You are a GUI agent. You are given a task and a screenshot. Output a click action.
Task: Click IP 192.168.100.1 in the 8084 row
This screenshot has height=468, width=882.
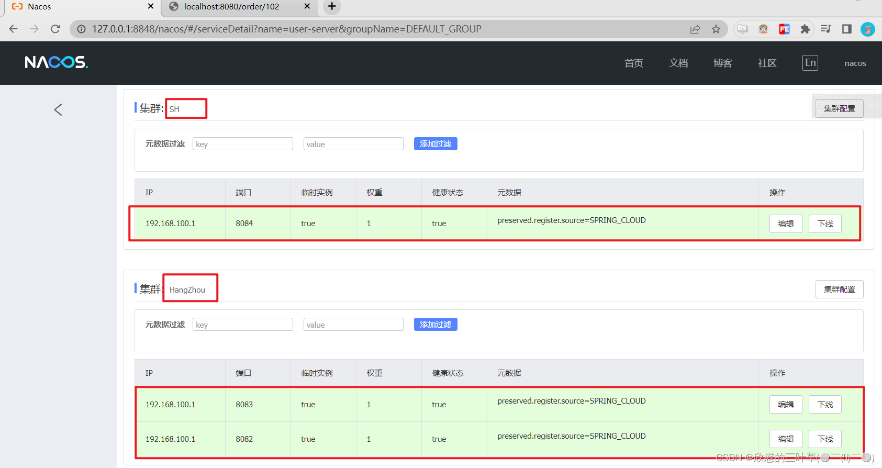(171, 224)
